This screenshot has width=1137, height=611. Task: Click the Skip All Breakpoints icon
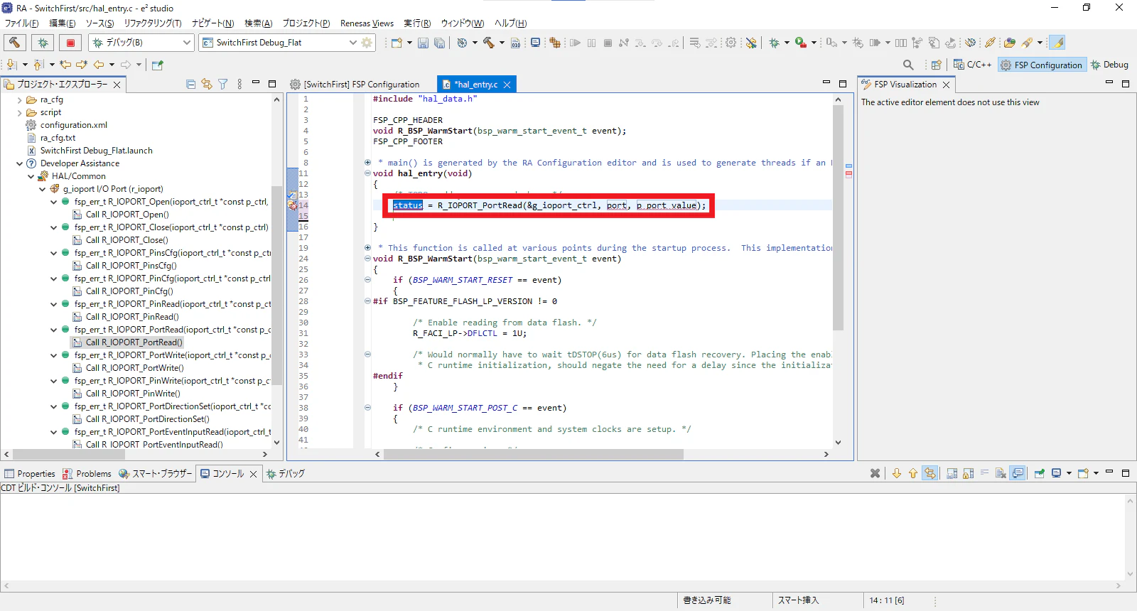(751, 43)
